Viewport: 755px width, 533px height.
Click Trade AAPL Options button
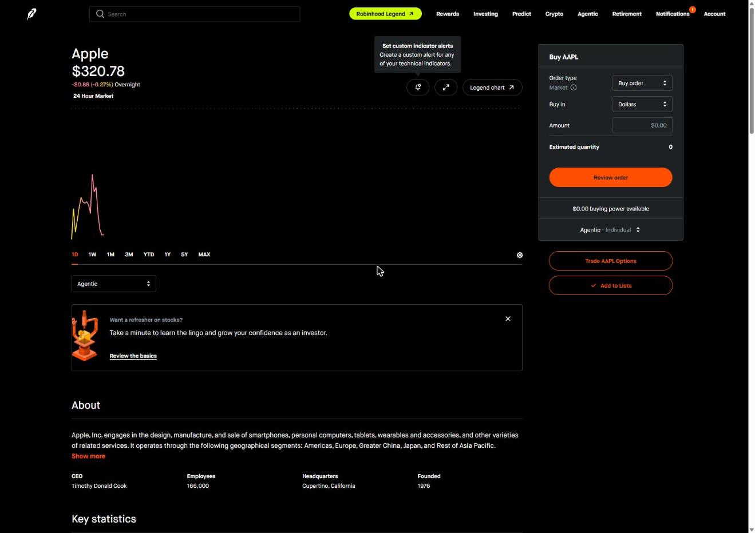click(611, 261)
